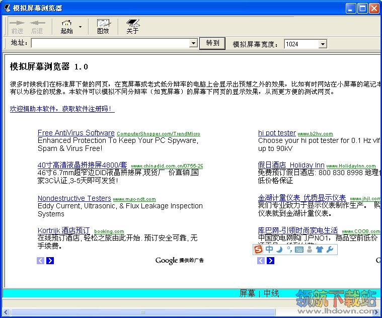
Task: Toggle the moon half-width icon on IME bar
Action: coord(280,250)
